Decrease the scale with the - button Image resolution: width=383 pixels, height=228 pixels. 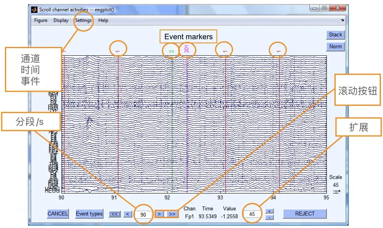click(268, 217)
